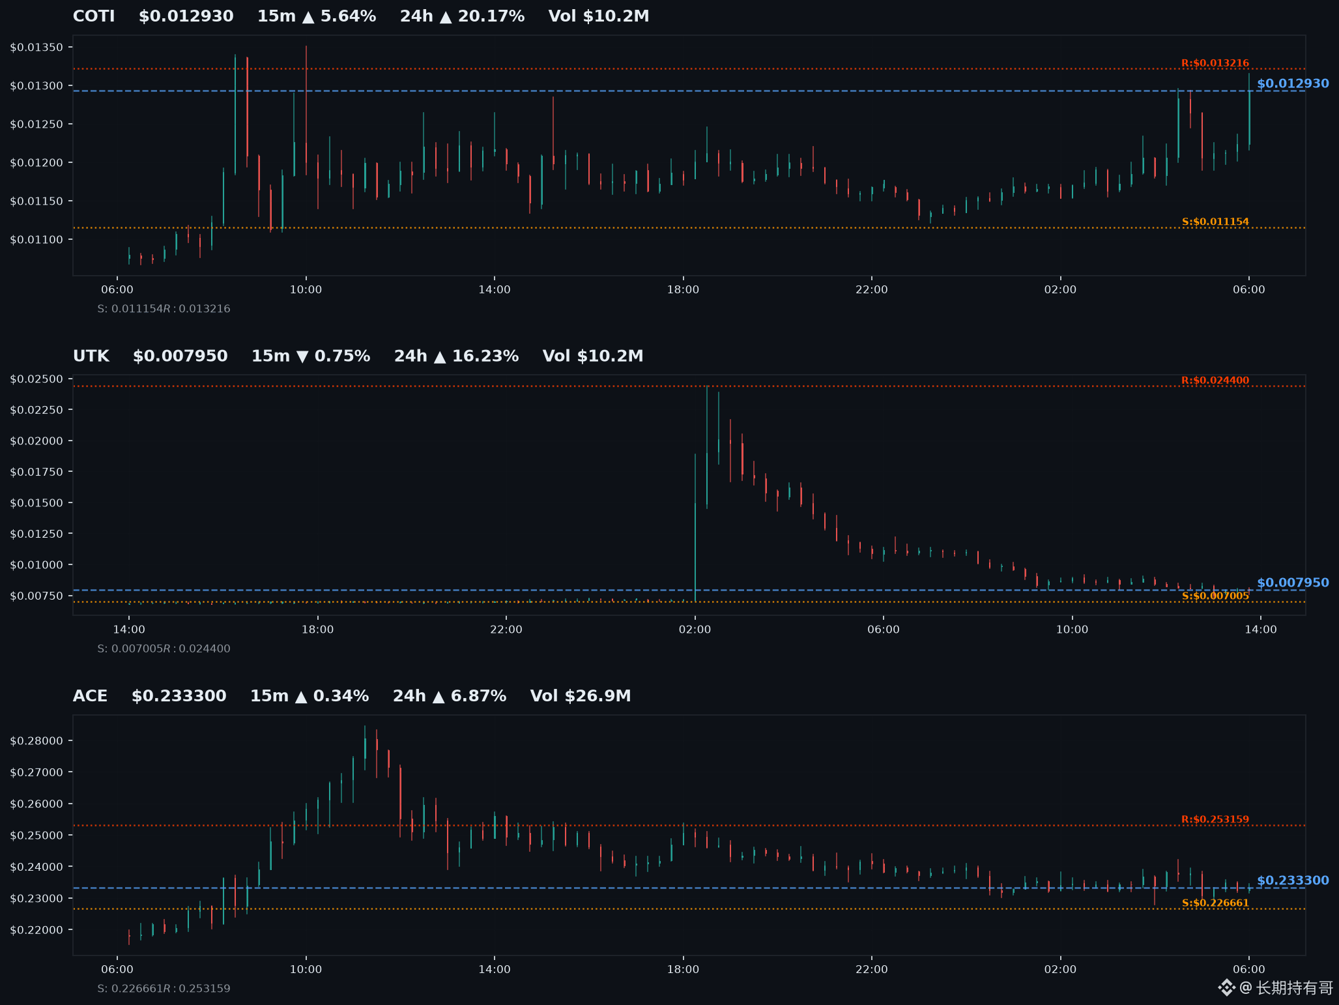Click UTK support label S:$0.007005
This screenshot has height=1005, width=1339.
click(1215, 596)
